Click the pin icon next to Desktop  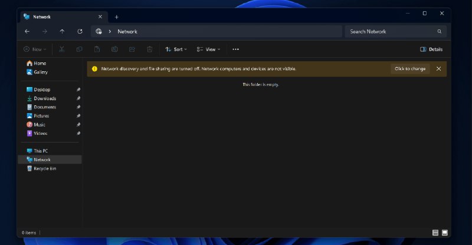tap(78, 90)
